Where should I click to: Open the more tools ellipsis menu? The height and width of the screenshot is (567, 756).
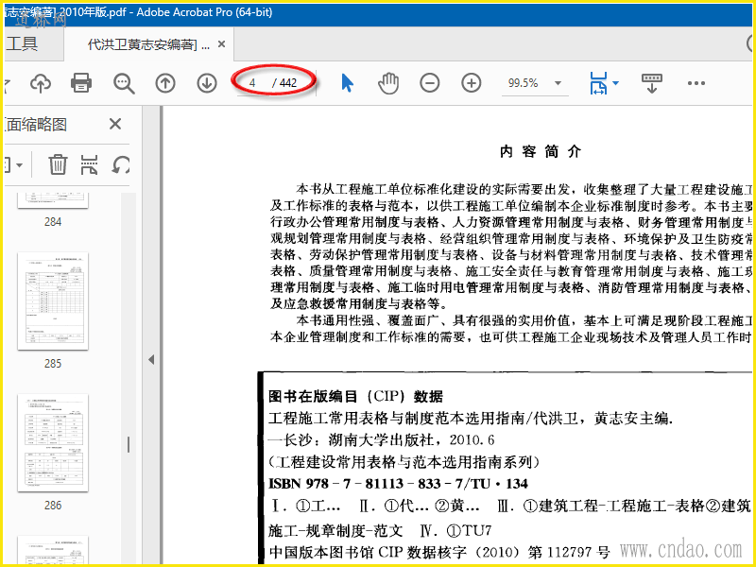(x=696, y=83)
